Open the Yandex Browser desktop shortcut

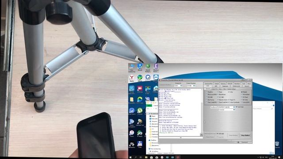(x=132, y=78)
